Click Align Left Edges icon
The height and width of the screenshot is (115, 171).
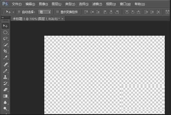point(105,12)
